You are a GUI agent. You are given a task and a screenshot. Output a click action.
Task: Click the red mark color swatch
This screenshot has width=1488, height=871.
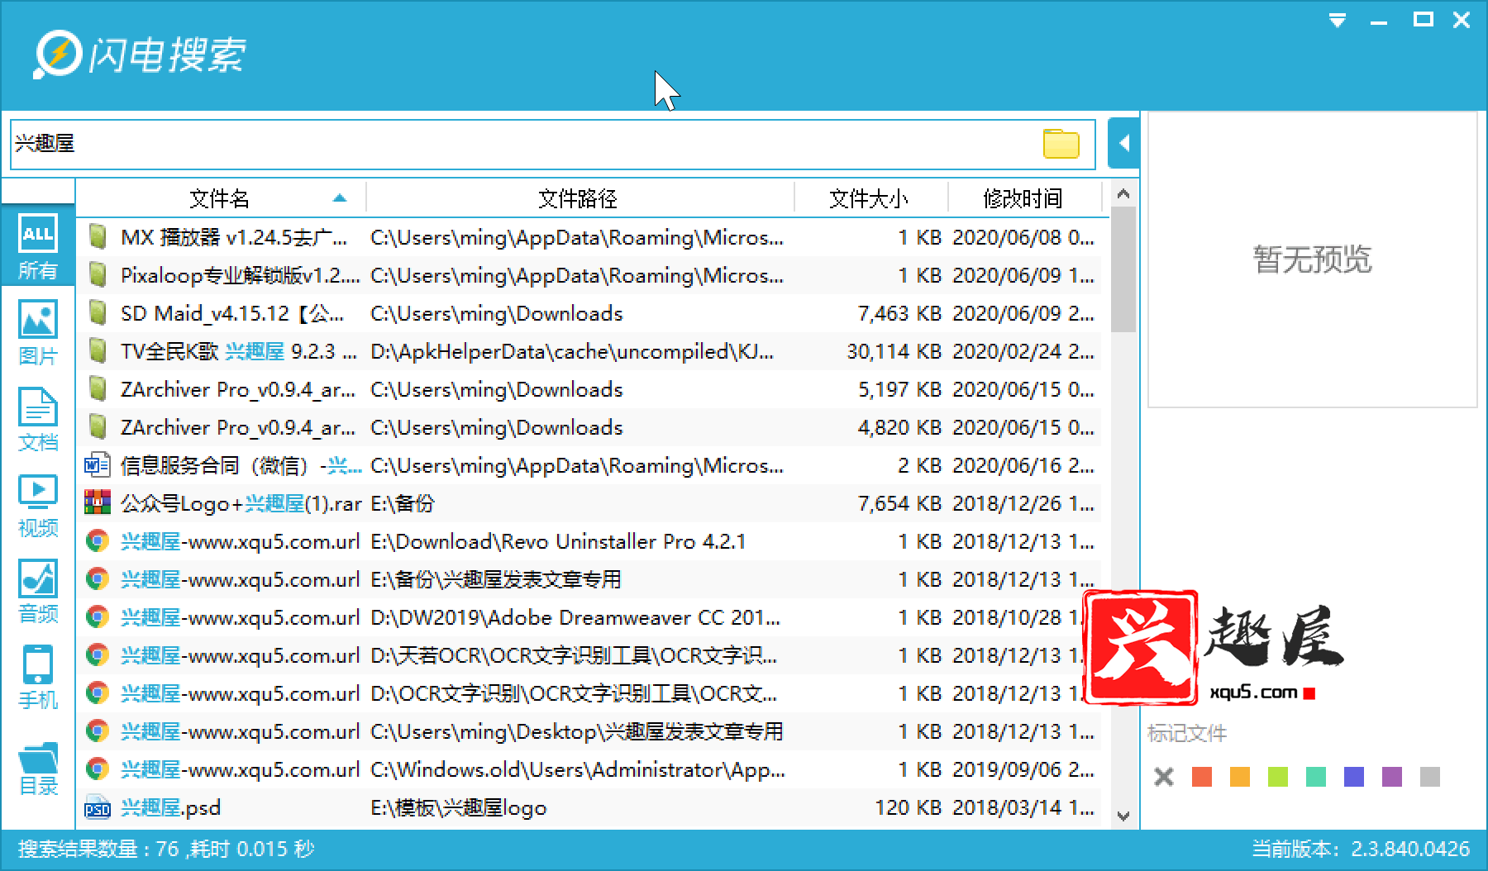click(x=1202, y=776)
